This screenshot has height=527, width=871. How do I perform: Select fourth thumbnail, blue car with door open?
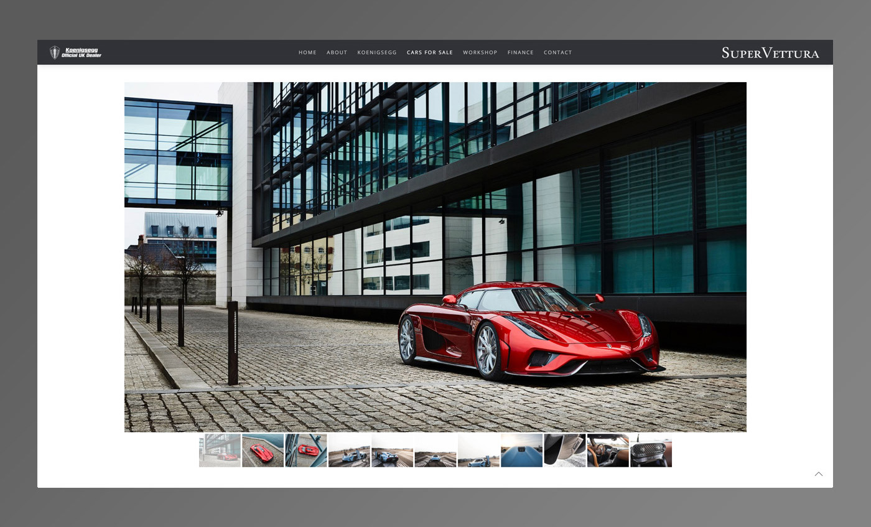pyautogui.click(x=349, y=450)
